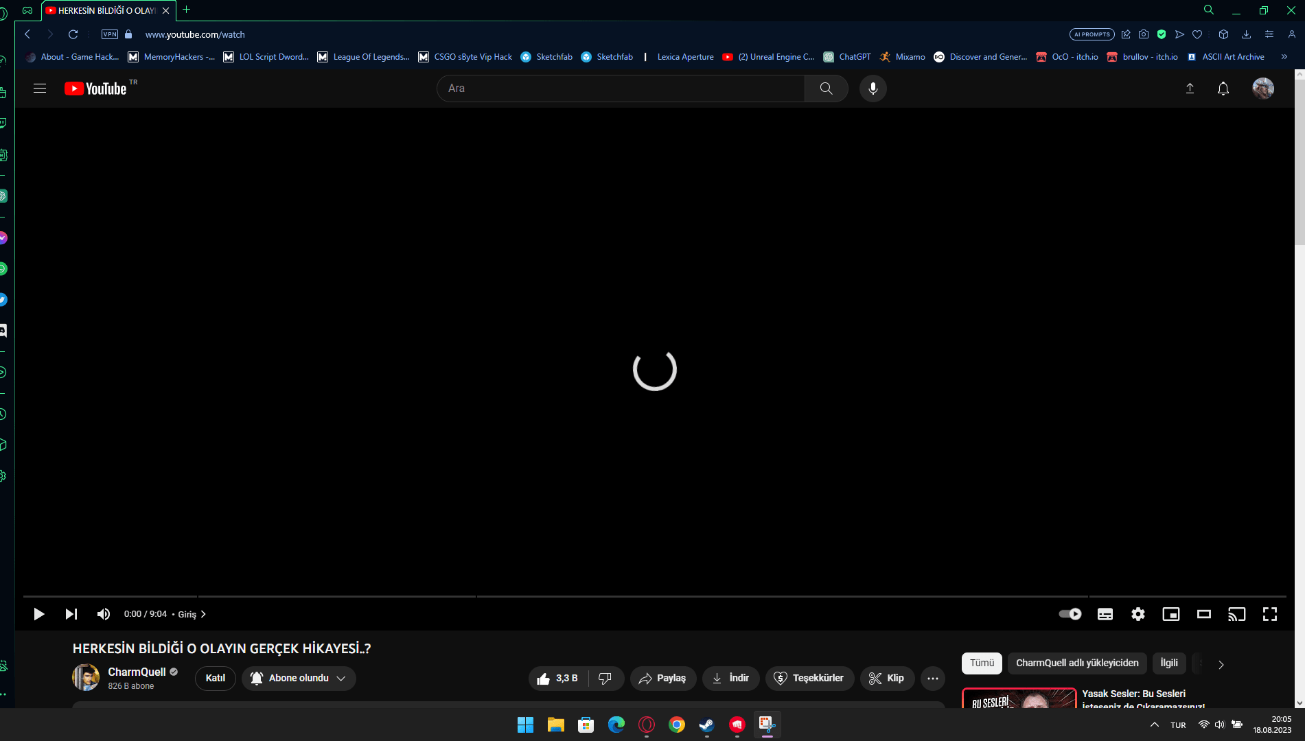This screenshot has width=1305, height=741.
Task: Cast the video to a TV
Action: point(1236,614)
